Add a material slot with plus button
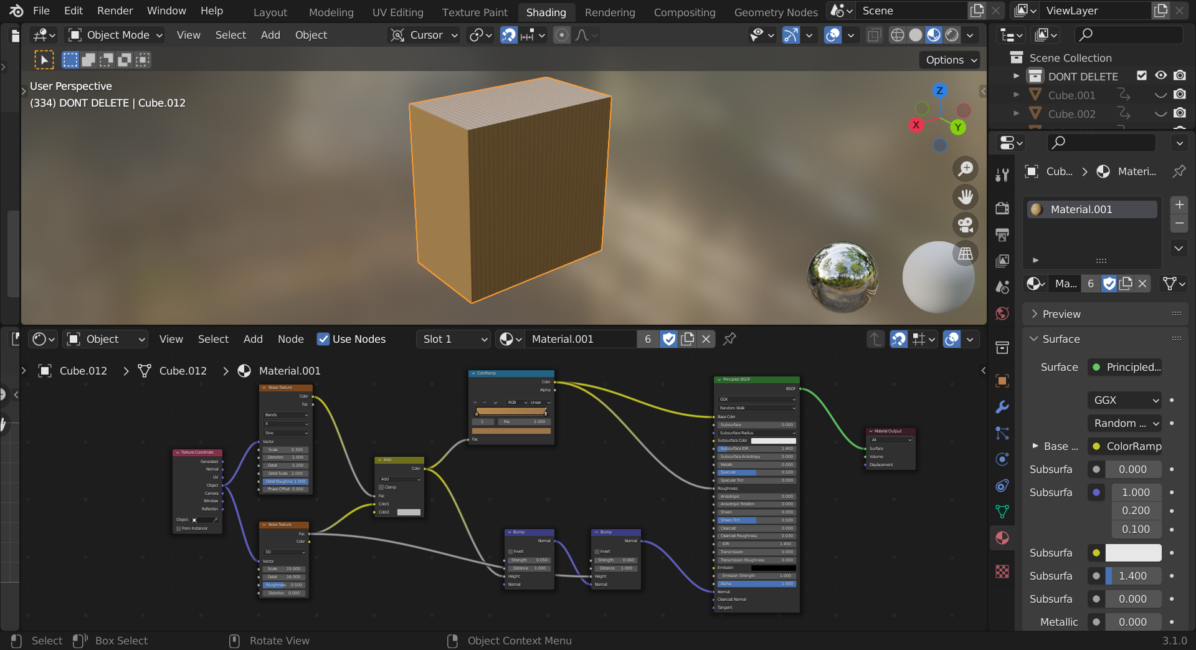 pyautogui.click(x=1179, y=204)
